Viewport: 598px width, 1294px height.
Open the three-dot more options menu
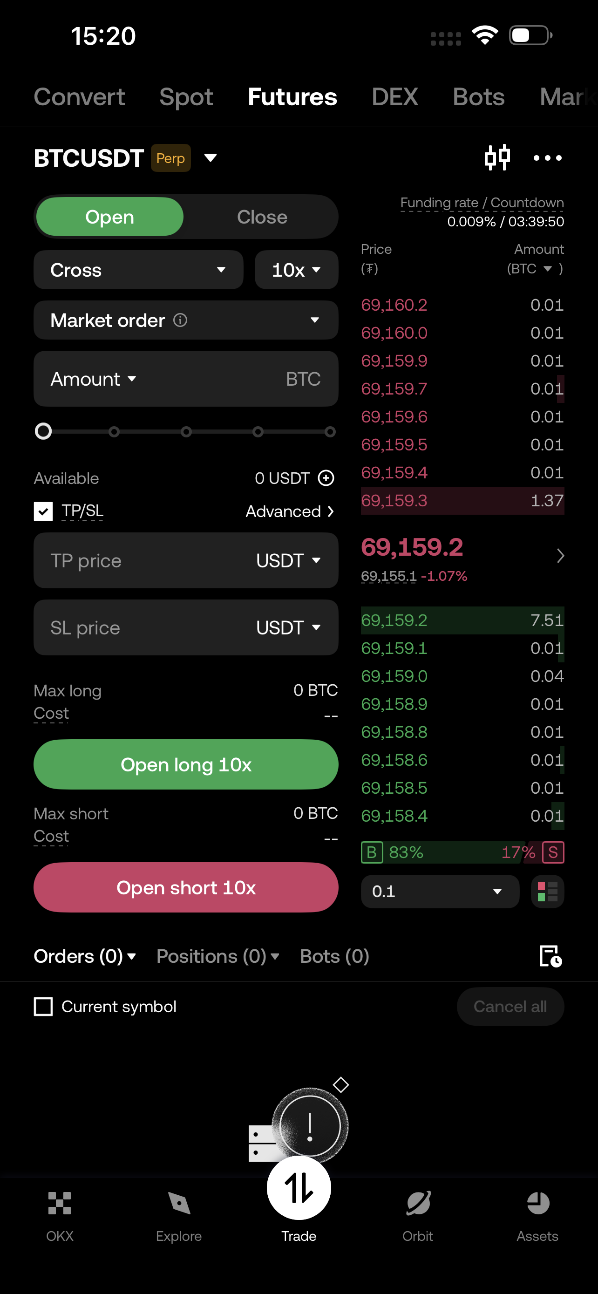point(547,158)
